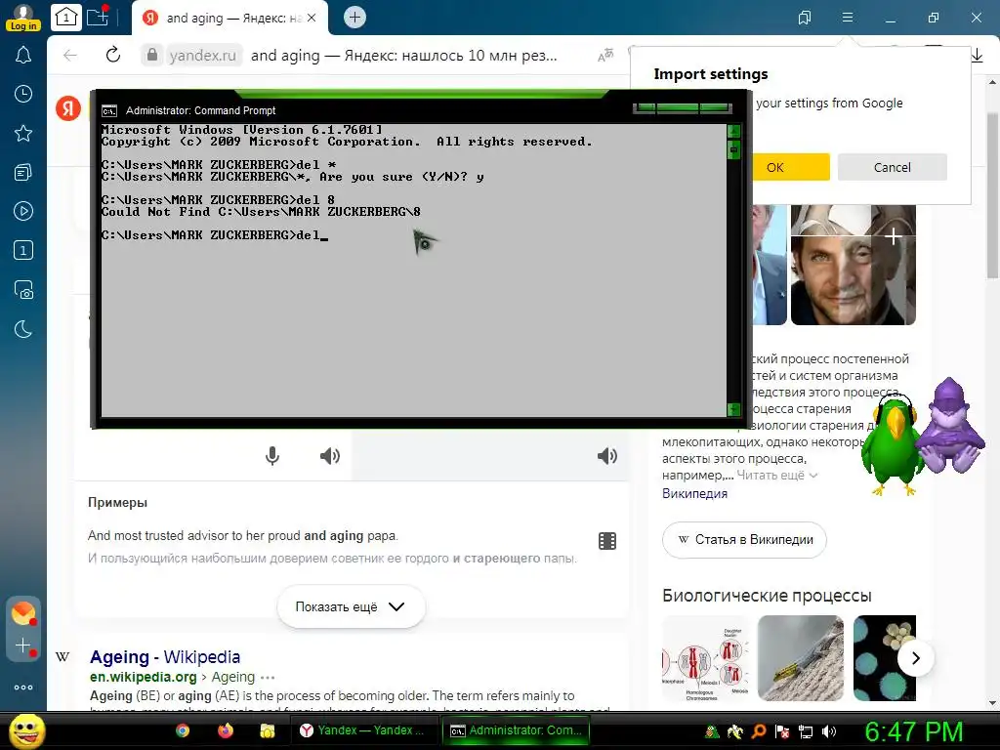Open the Википедия source link
1000x750 pixels.
click(694, 493)
